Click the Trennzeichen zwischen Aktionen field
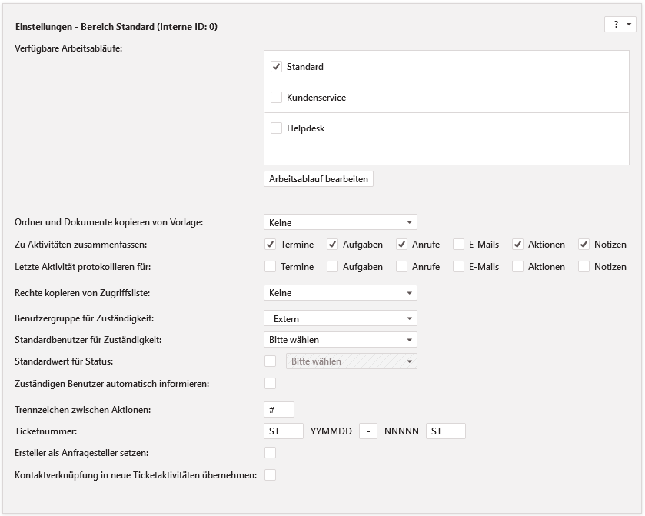Viewport: 645px width, 516px height. coord(278,410)
